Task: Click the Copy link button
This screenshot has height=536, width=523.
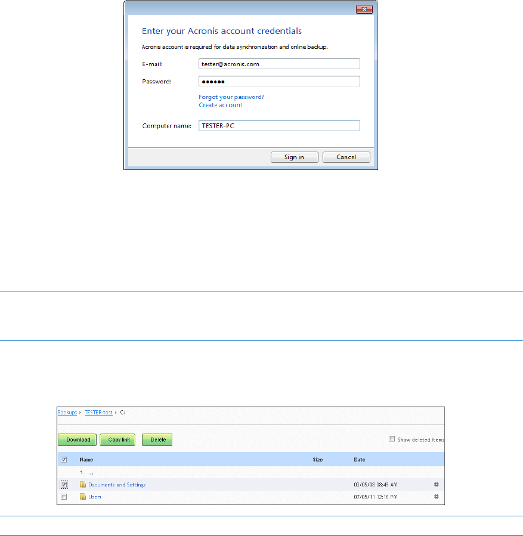Action: point(117,439)
